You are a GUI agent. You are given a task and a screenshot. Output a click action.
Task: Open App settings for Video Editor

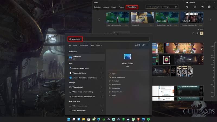point(116,88)
